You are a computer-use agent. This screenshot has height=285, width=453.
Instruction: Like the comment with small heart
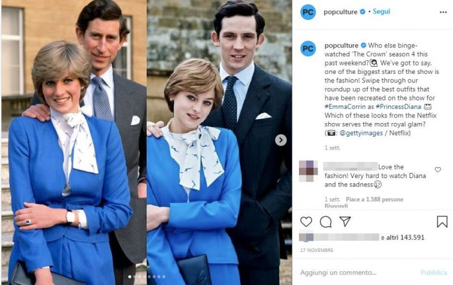[438, 170]
